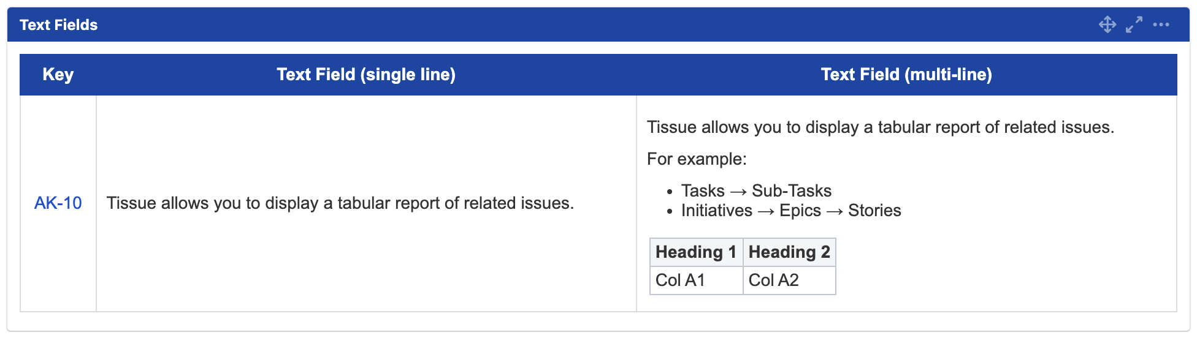Click the word Epics in the bullet list
The width and height of the screenshot is (1197, 338).
pos(800,211)
